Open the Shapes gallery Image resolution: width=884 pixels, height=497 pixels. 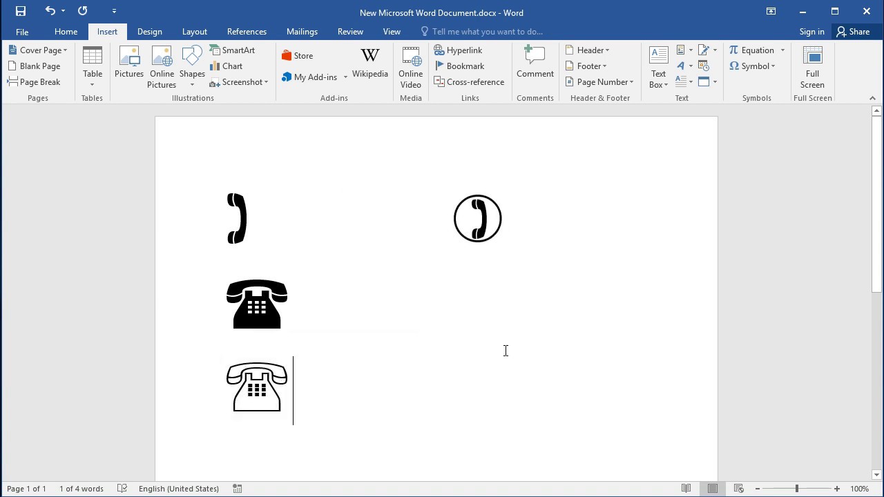pos(192,67)
